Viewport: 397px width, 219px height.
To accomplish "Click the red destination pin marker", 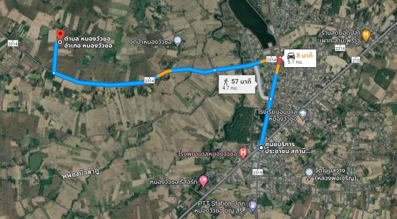I will (x=60, y=34).
